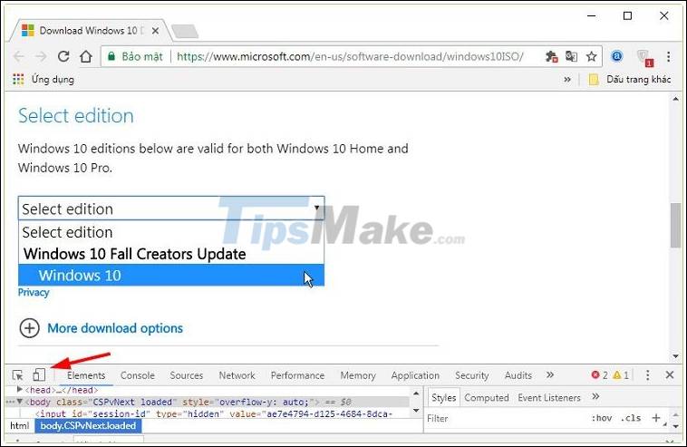Show hidden bookmarks with the double chevron
This screenshot has height=447, width=687.
point(567,79)
